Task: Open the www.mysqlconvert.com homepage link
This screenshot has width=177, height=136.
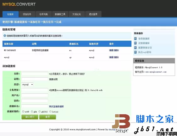Action: click(x=156, y=72)
